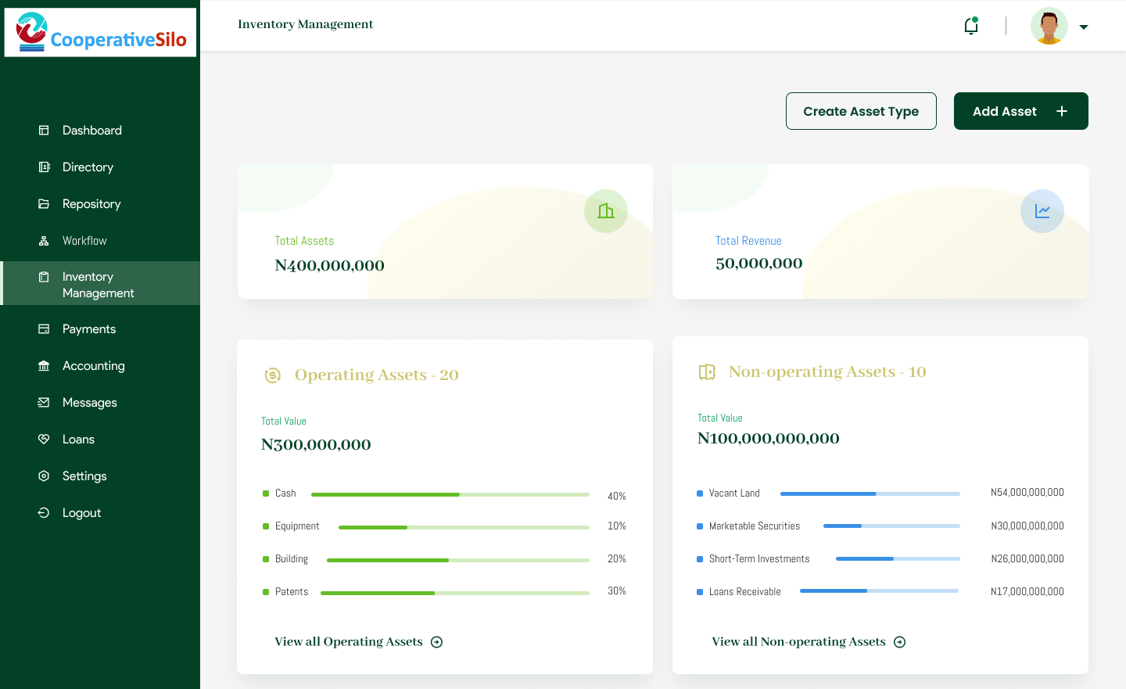Select Loans in the sidebar
This screenshot has height=689, width=1126.
coord(78,440)
